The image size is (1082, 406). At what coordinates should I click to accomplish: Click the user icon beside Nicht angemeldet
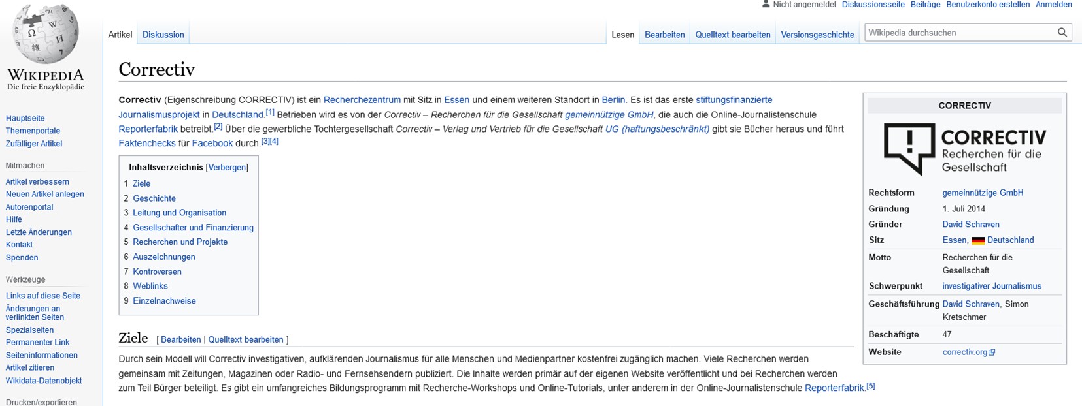pos(766,5)
